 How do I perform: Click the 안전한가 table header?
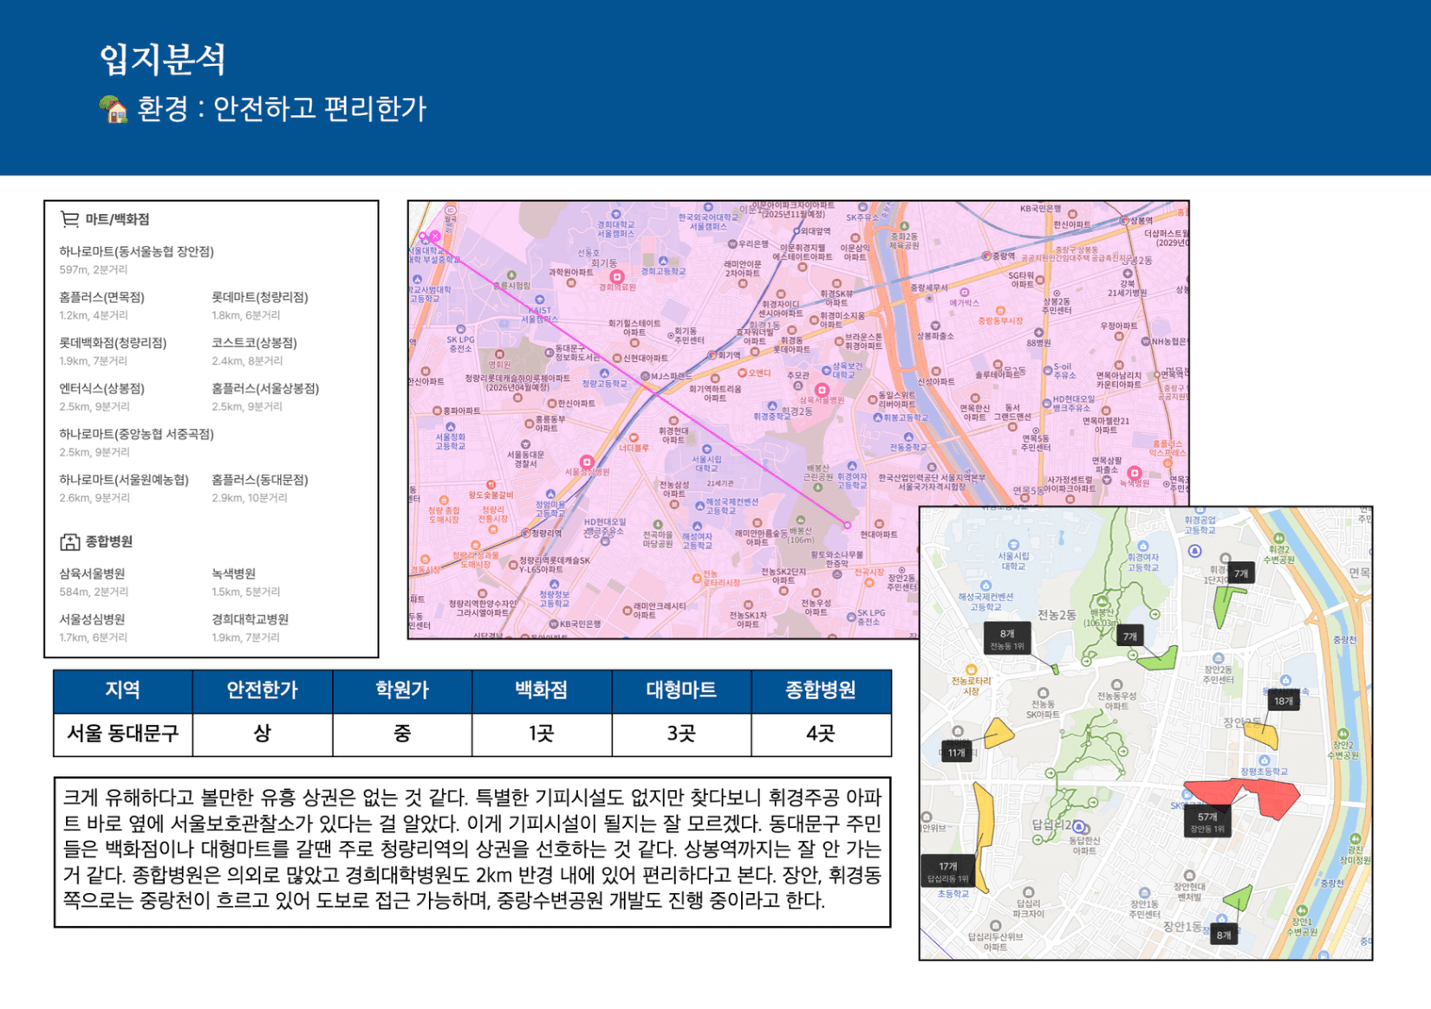pyautogui.click(x=263, y=690)
